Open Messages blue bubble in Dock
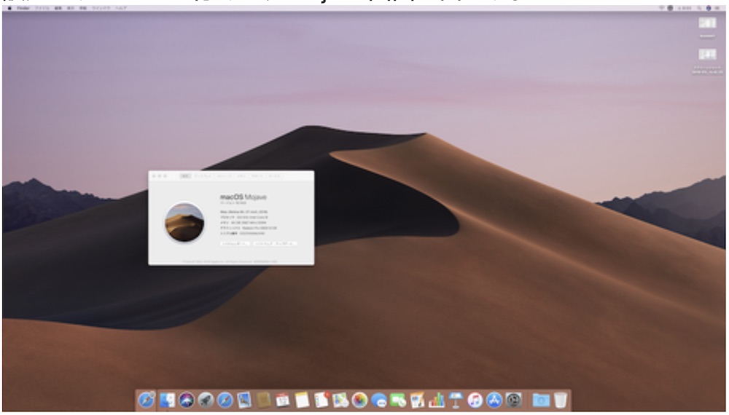The image size is (729, 415). 379,400
